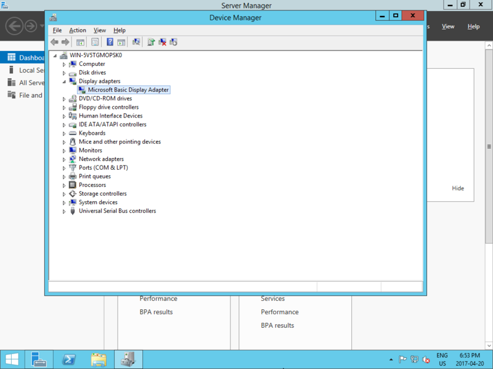Image resolution: width=493 pixels, height=369 pixels.
Task: Expand the Disk drives category
Action: pos(64,73)
